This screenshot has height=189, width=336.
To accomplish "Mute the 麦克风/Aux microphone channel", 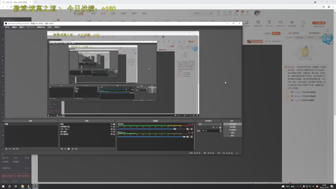I will point(188,137).
